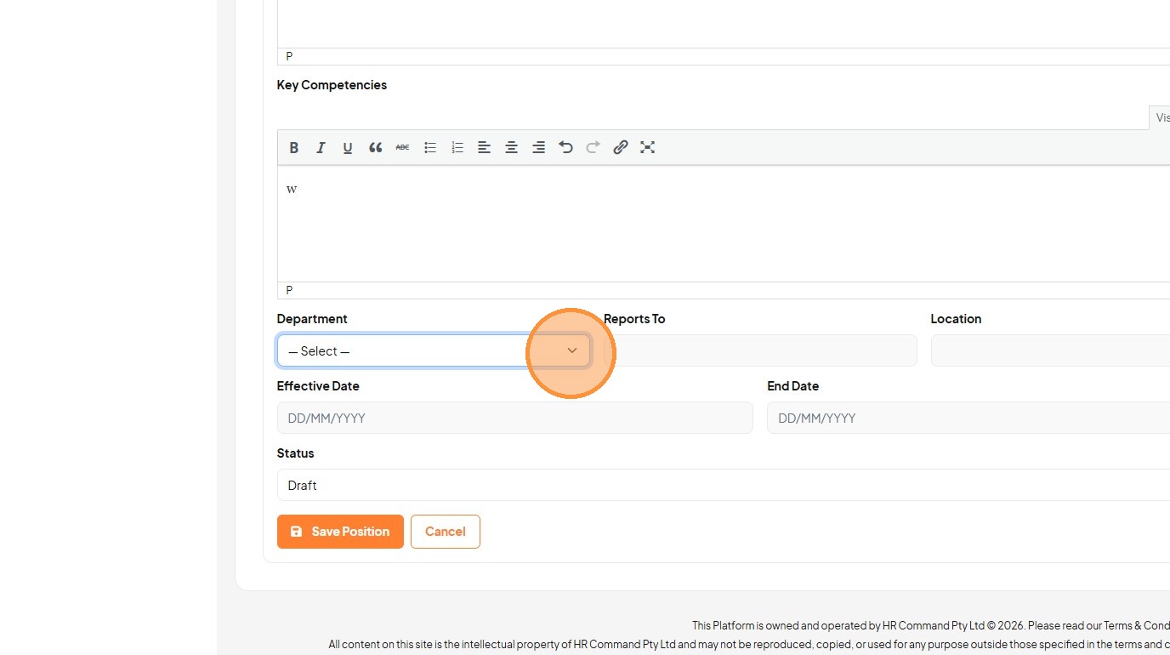Open the Department dropdown
The image size is (1170, 655).
point(434,350)
